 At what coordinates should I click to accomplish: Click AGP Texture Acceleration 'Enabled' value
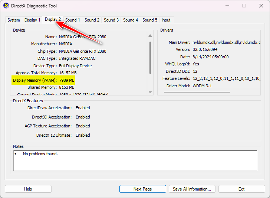(x=83, y=126)
